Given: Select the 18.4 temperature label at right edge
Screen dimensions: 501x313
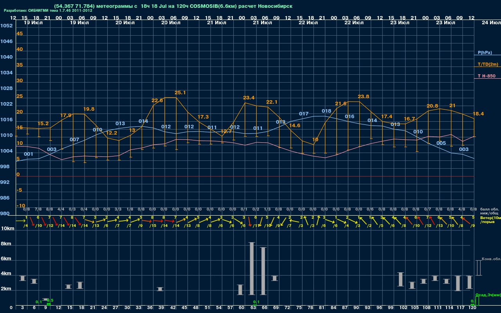Looking at the screenshot, I should 478,114.
